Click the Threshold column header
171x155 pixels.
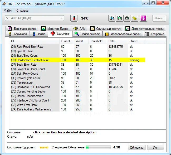click(x=97, y=41)
